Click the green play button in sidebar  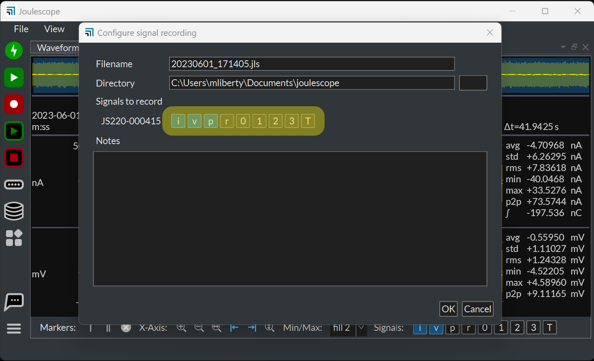tap(14, 77)
